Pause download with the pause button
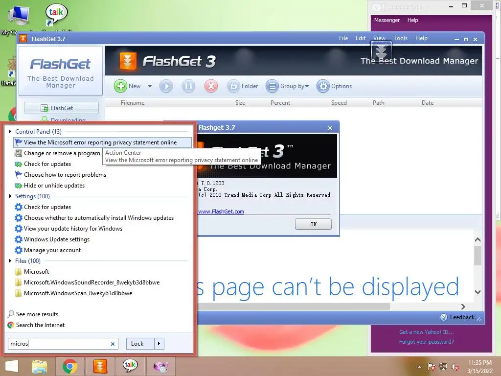Viewport: 501px width, 376px height. pos(188,86)
